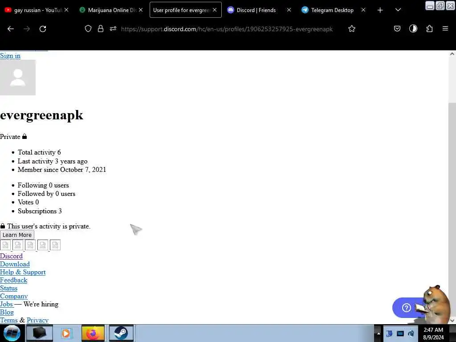Click the Sign in link
Image resolution: width=456 pixels, height=342 pixels.
coord(10,56)
